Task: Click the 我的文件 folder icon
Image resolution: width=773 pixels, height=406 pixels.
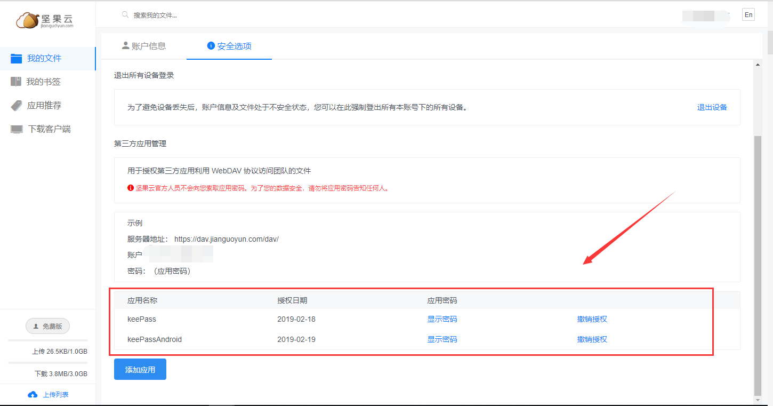Action: [17, 58]
